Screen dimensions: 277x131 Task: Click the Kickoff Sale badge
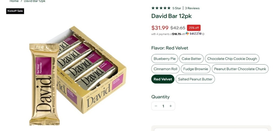(15, 11)
